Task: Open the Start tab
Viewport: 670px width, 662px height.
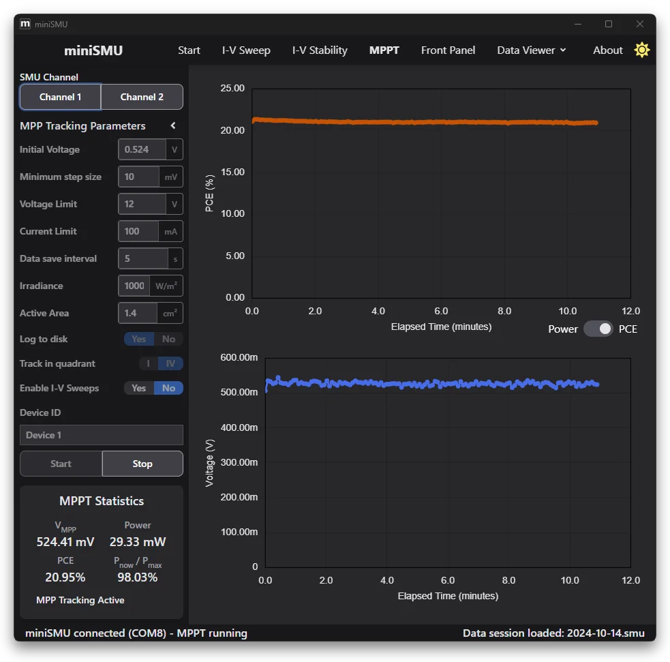Action: [189, 50]
